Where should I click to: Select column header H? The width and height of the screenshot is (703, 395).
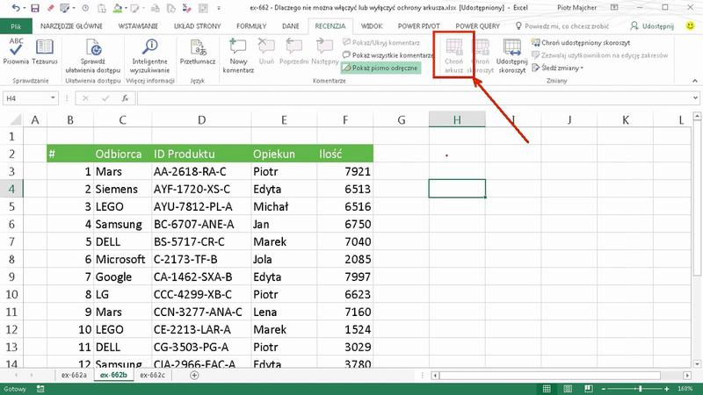[x=457, y=119]
